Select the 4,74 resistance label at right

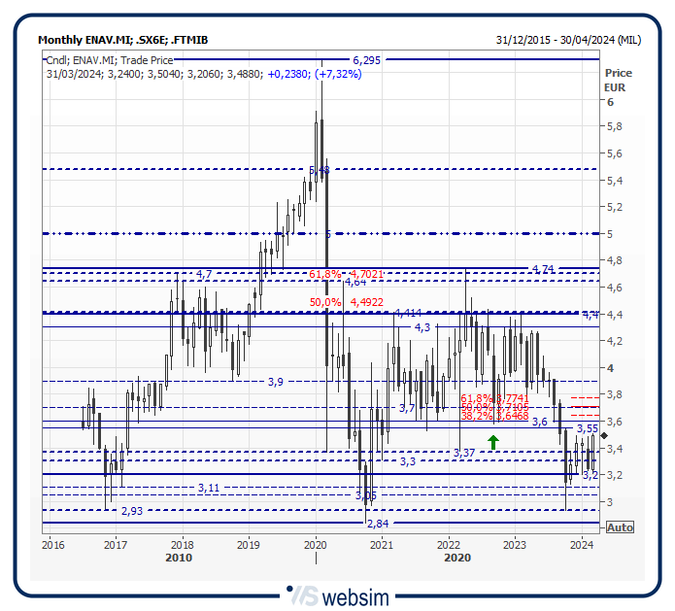[x=543, y=268]
